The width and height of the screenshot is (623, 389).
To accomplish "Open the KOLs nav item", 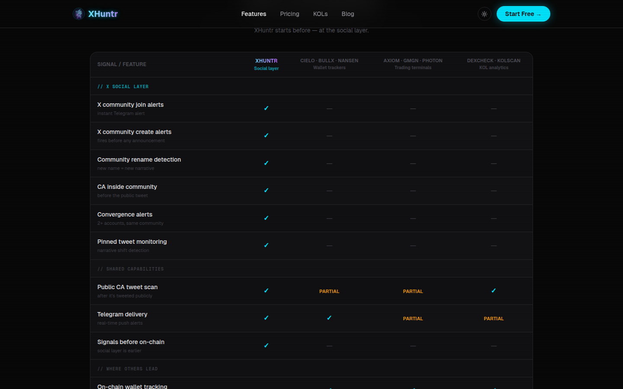I will (320, 14).
